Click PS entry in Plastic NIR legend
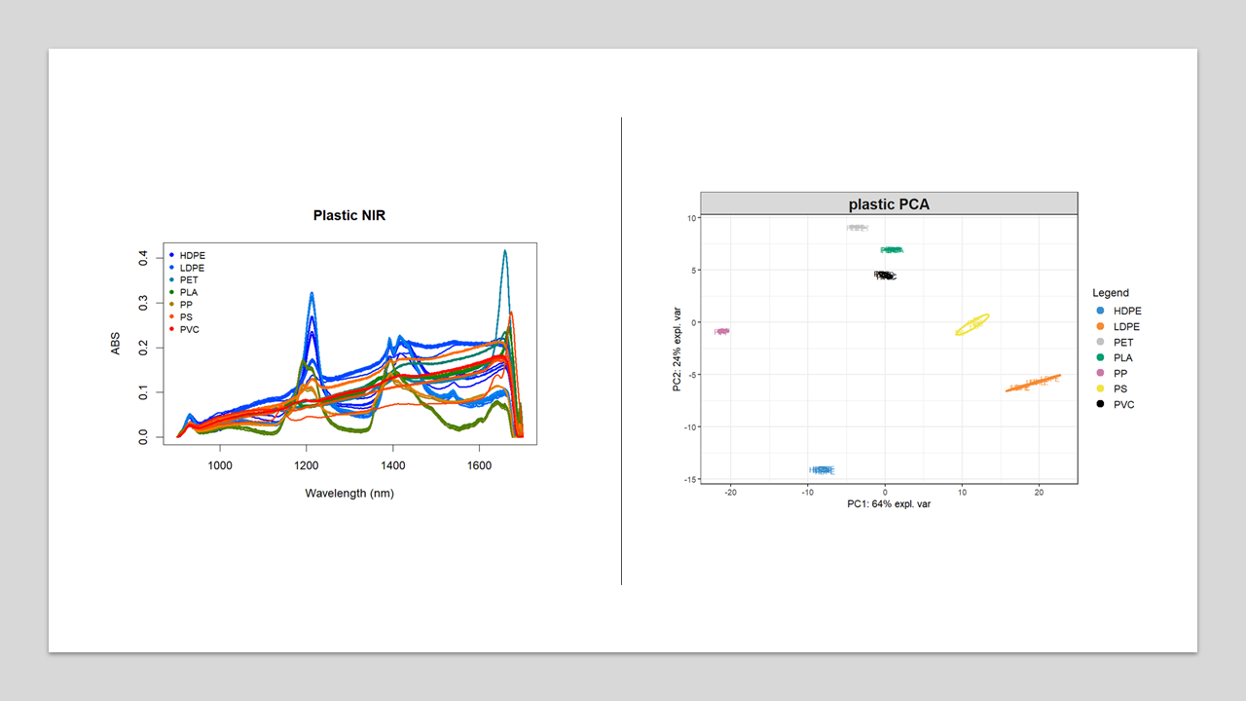The width and height of the screenshot is (1246, 701). click(x=181, y=316)
